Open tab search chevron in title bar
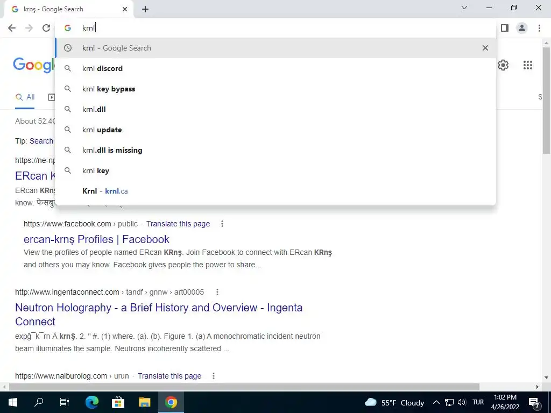 click(x=464, y=8)
